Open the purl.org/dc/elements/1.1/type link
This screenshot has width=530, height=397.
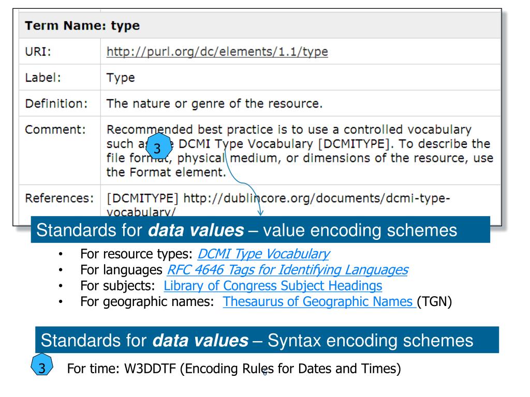pos(216,51)
